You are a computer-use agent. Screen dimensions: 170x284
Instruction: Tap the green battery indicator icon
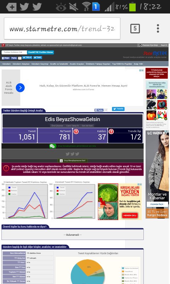[x=132, y=6]
